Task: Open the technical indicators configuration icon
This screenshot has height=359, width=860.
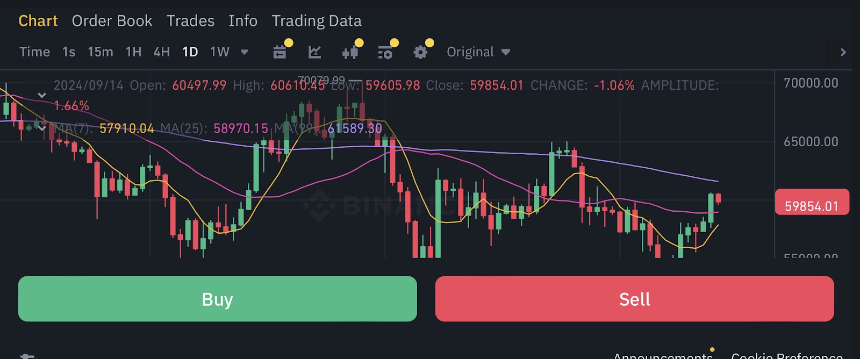Action: pos(386,52)
